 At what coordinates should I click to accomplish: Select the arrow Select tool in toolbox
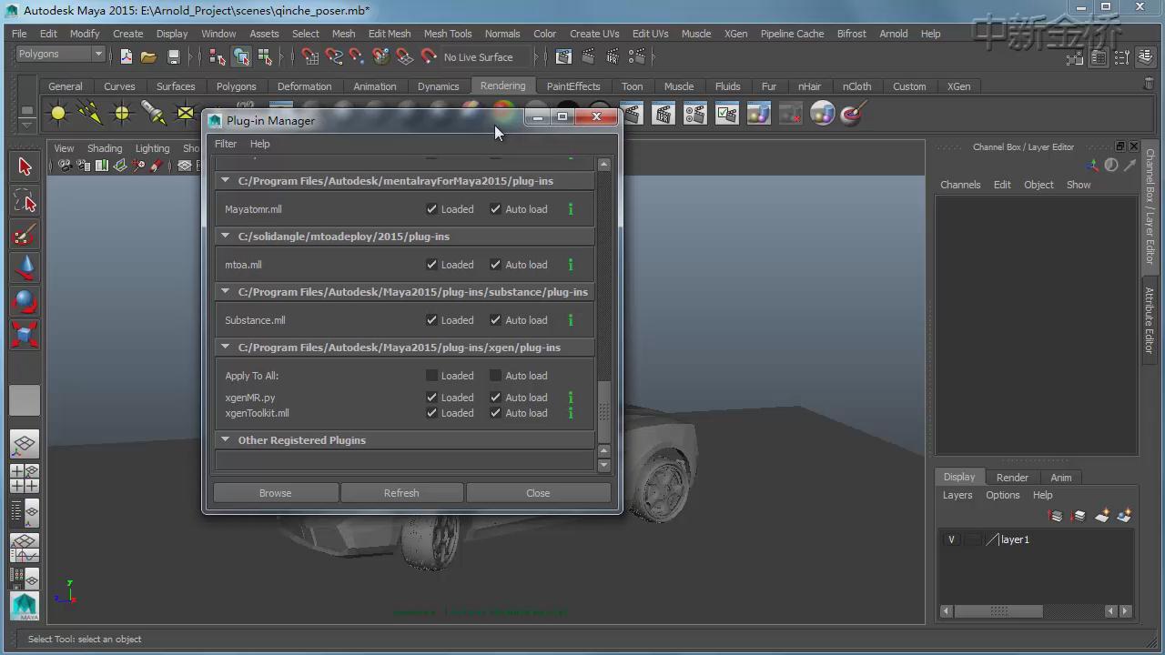coord(25,166)
